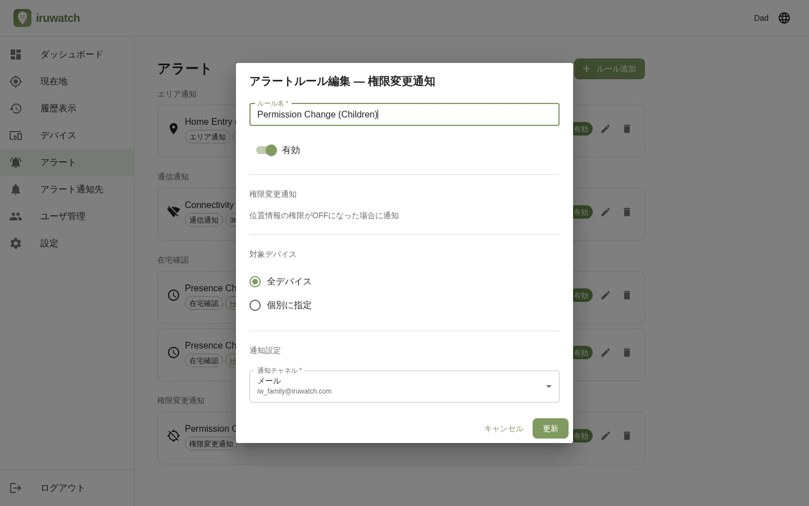Delete the Home Entry rule trash icon

(627, 129)
